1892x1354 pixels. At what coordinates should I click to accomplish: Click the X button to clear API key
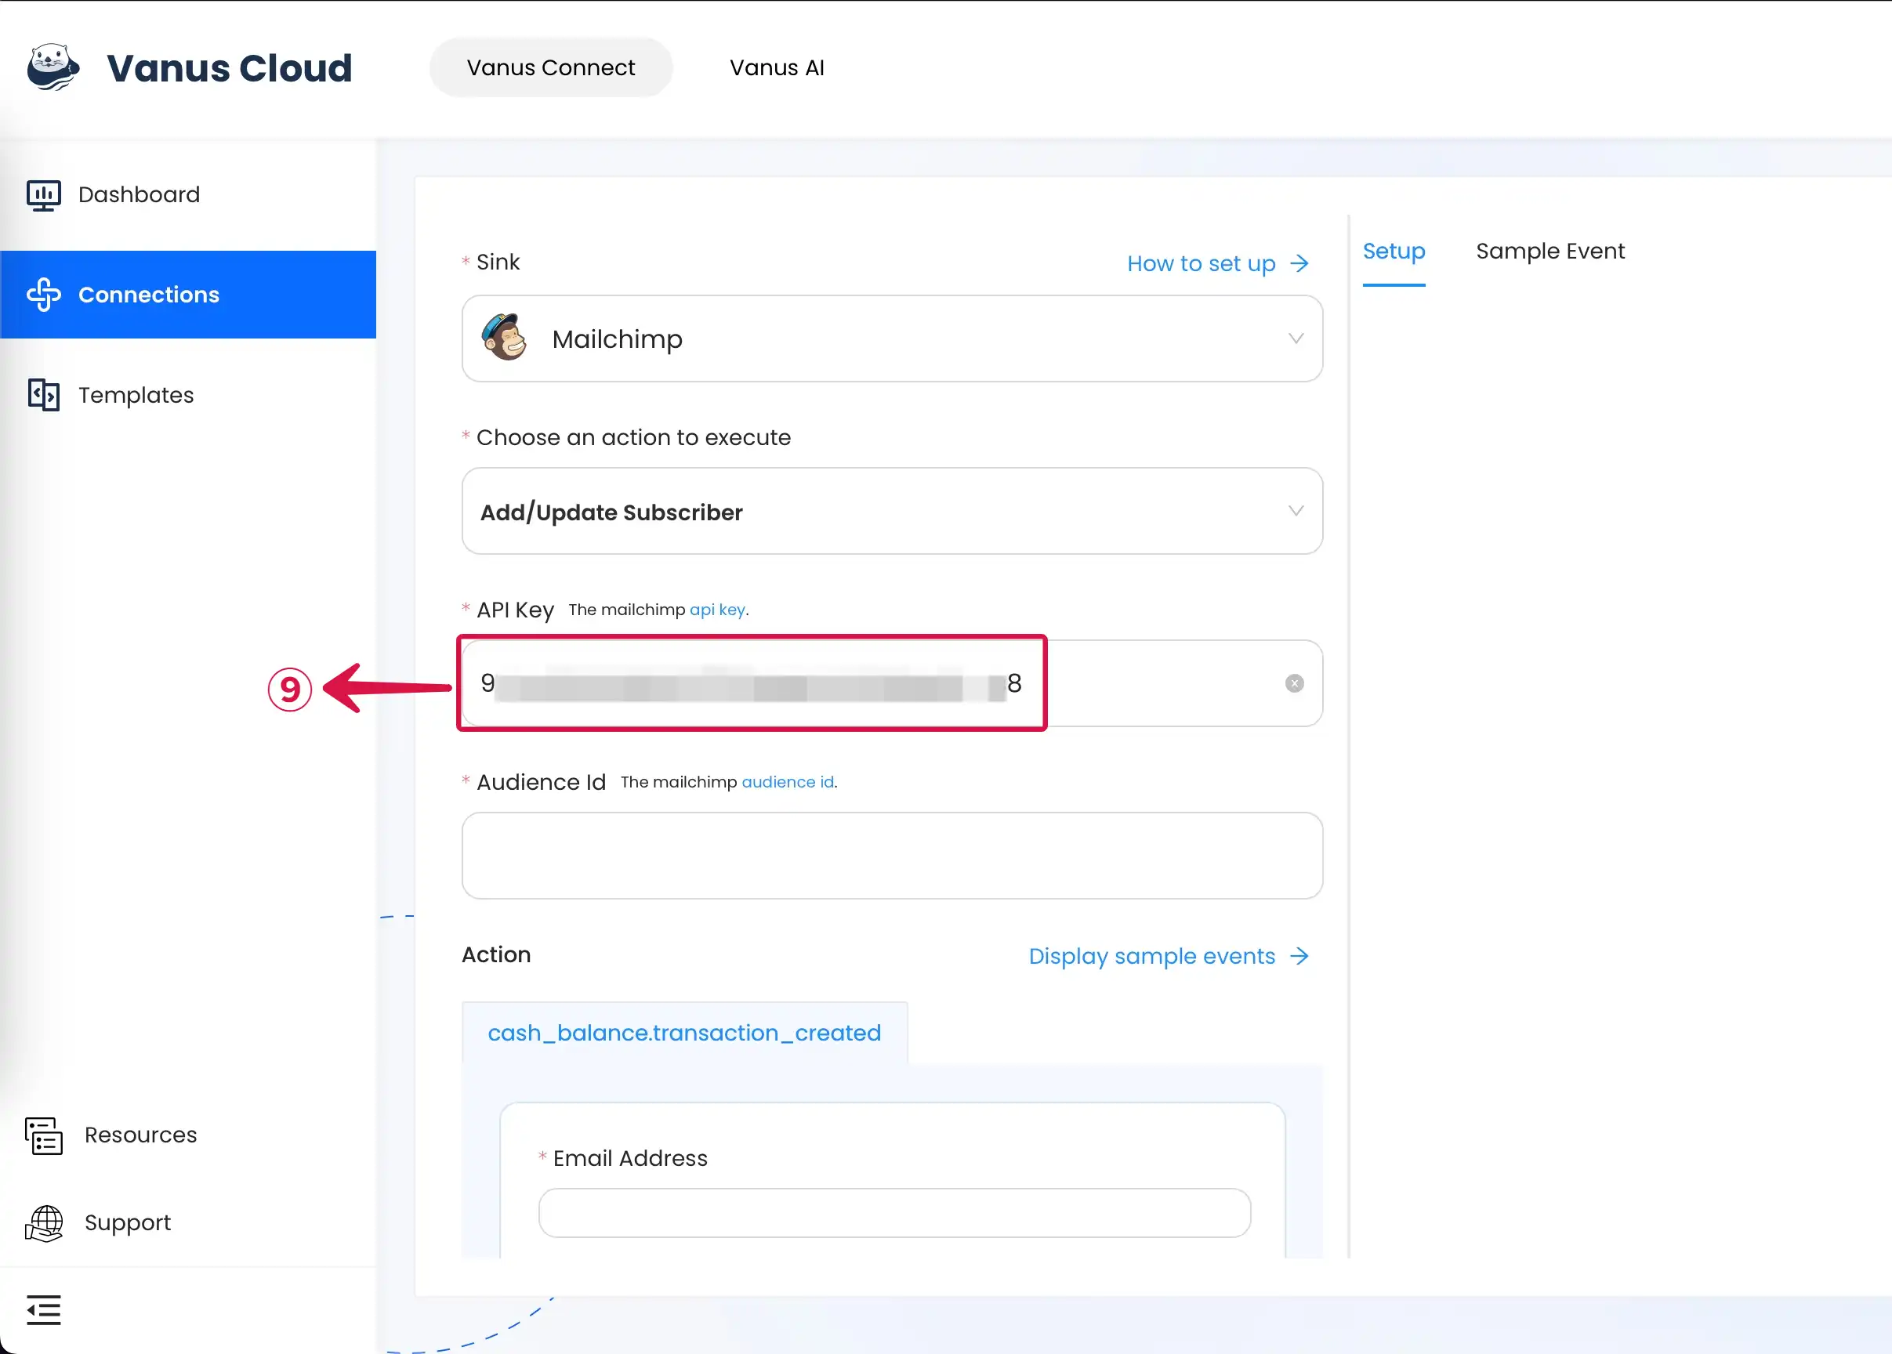coord(1294,682)
